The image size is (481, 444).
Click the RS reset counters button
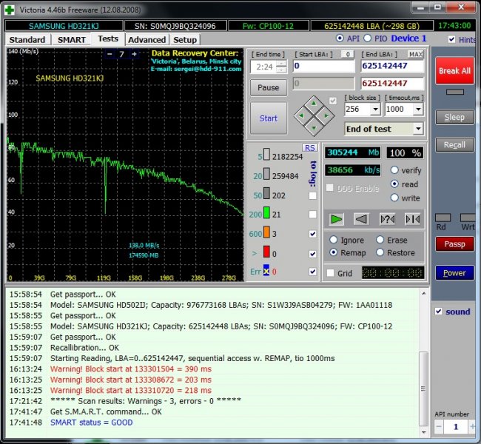[x=310, y=147]
